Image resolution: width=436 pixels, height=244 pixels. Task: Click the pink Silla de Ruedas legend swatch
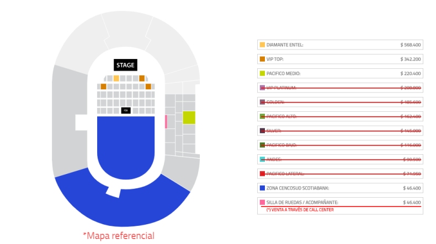(262, 203)
